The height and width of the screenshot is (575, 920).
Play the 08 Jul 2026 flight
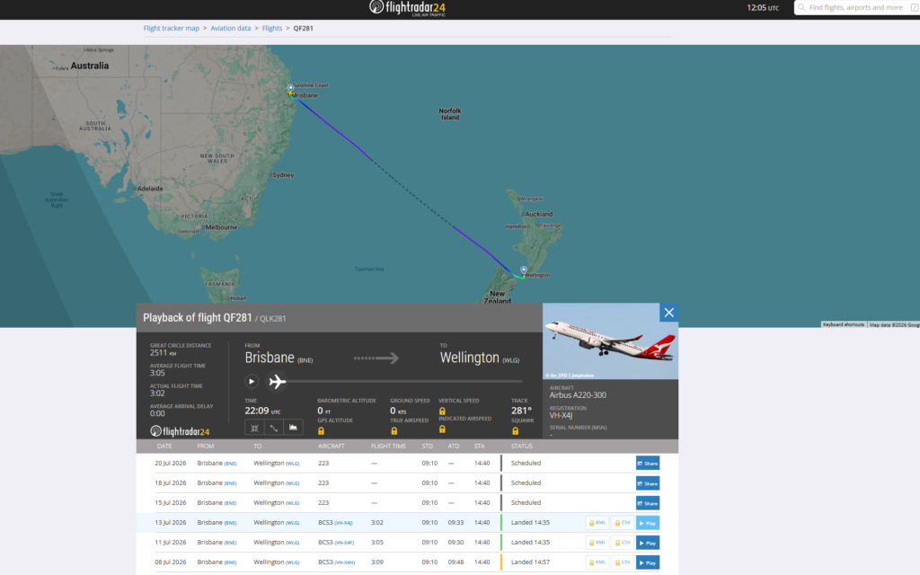[x=648, y=562]
